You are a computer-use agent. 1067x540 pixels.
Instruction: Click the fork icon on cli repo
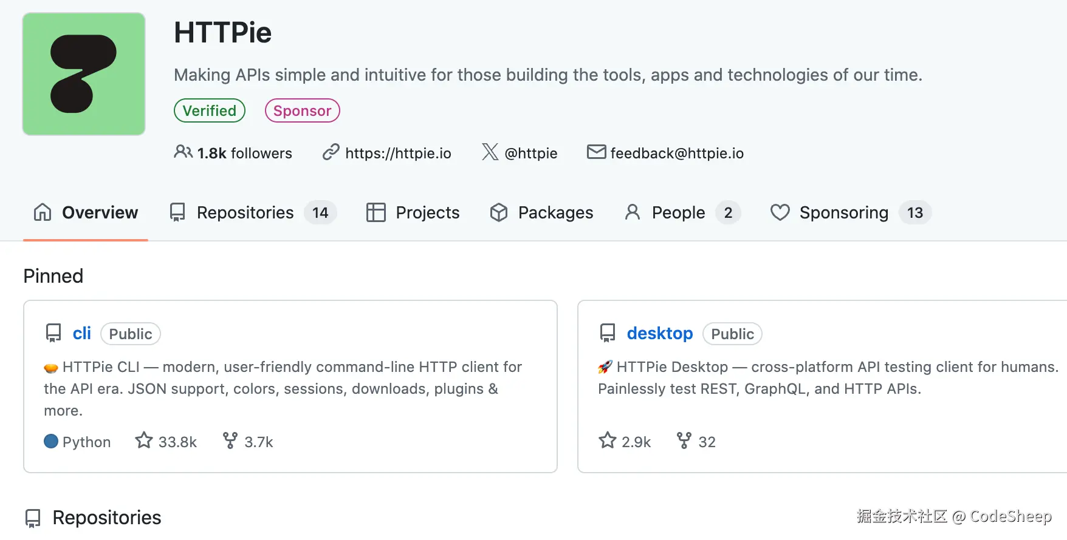coord(230,440)
